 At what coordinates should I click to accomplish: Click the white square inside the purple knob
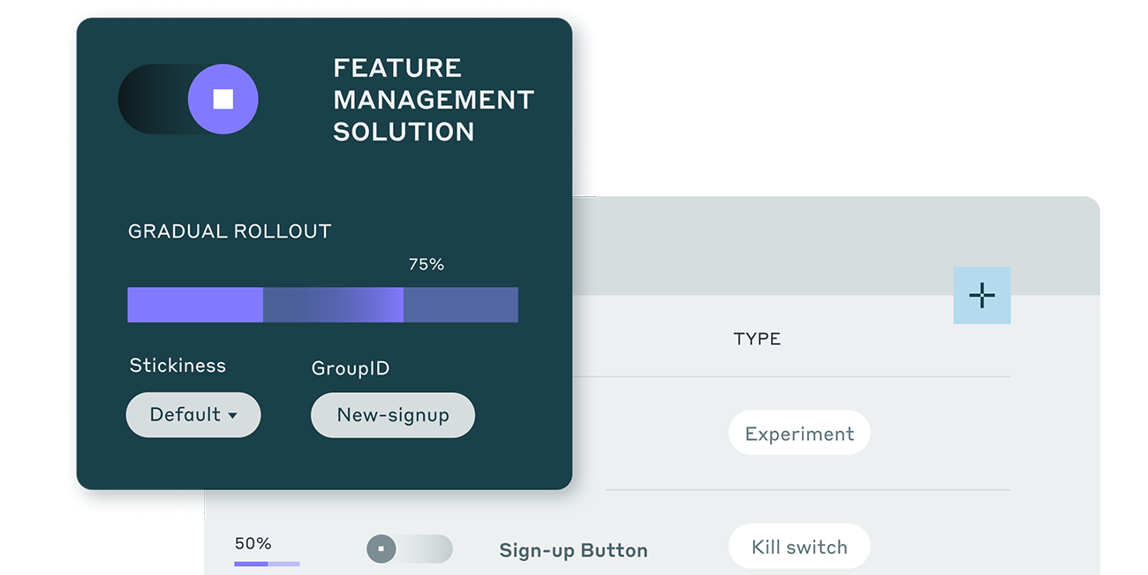click(x=223, y=99)
